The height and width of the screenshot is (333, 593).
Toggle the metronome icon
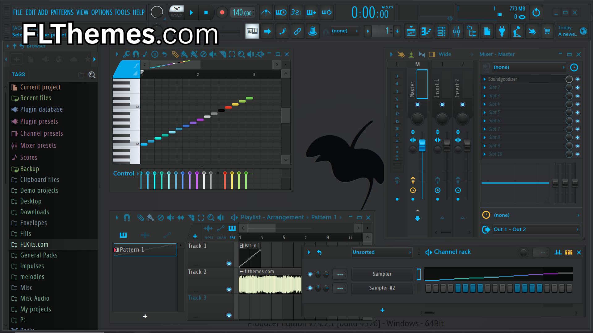(x=266, y=13)
